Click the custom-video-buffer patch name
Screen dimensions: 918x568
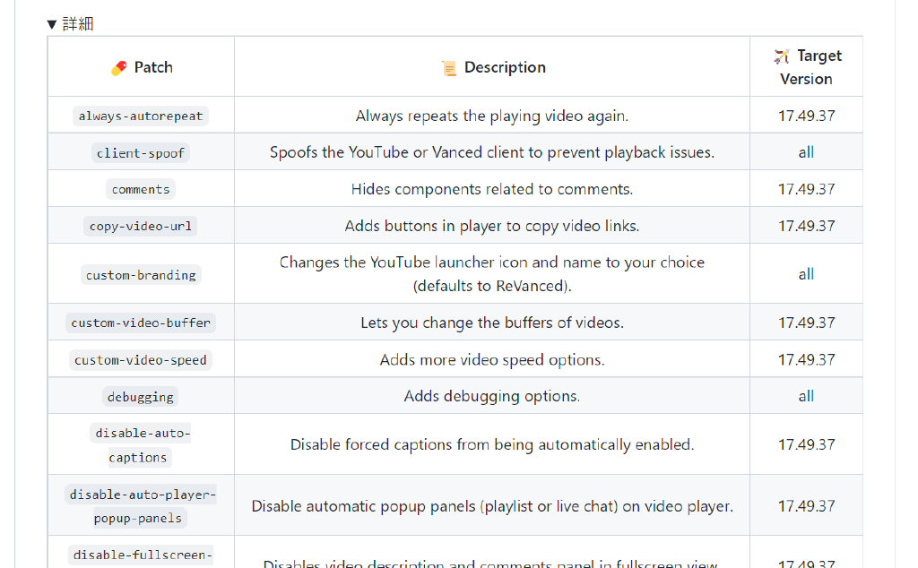pos(141,323)
